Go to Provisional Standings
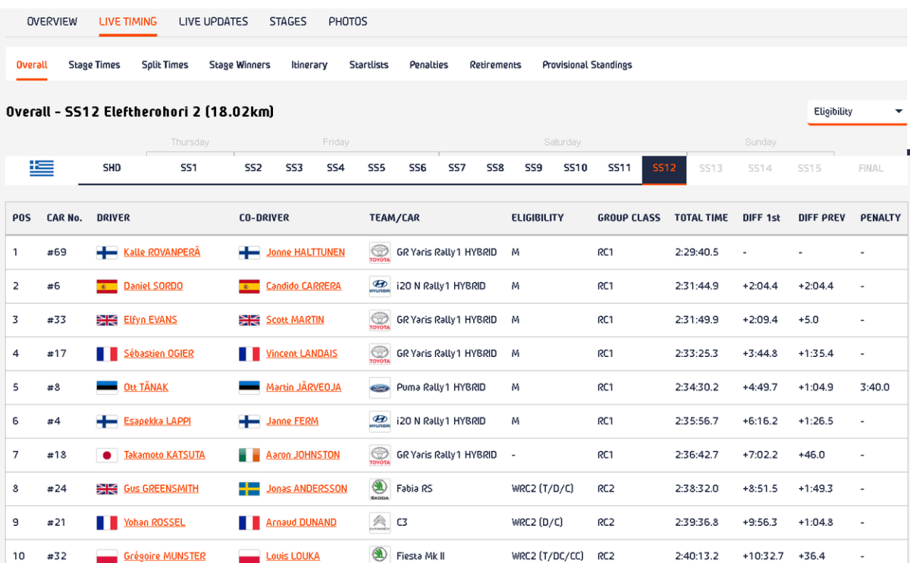The image size is (910, 563). coord(587,65)
